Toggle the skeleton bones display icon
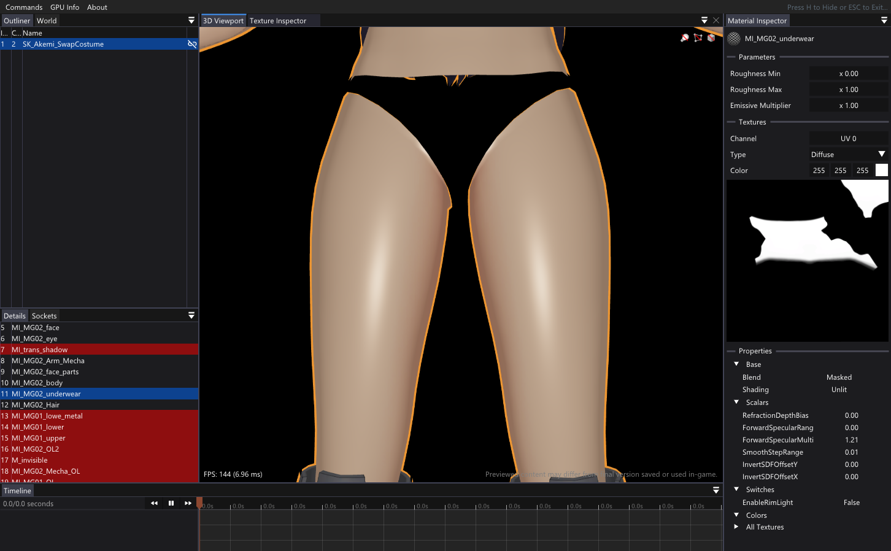 698,38
